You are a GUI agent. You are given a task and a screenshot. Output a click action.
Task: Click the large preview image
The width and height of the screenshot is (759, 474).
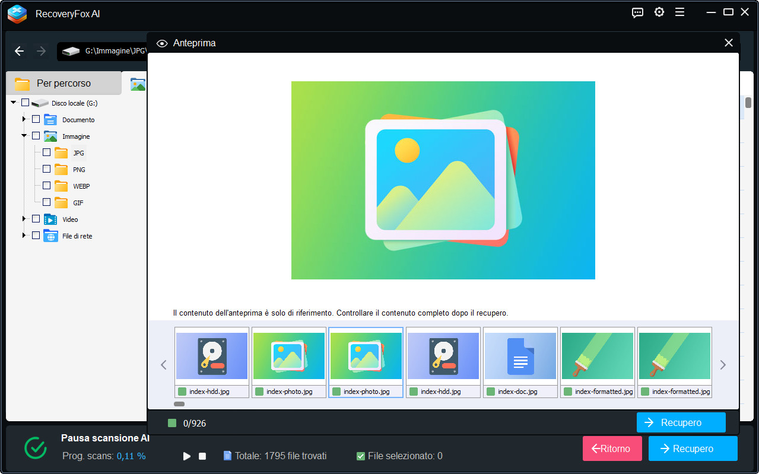(x=443, y=180)
